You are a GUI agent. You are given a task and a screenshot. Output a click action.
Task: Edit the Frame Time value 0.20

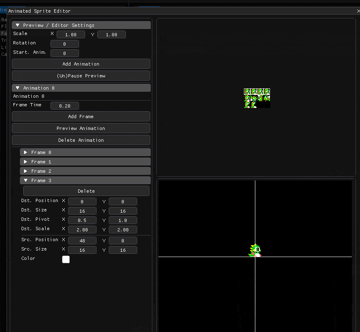click(65, 106)
